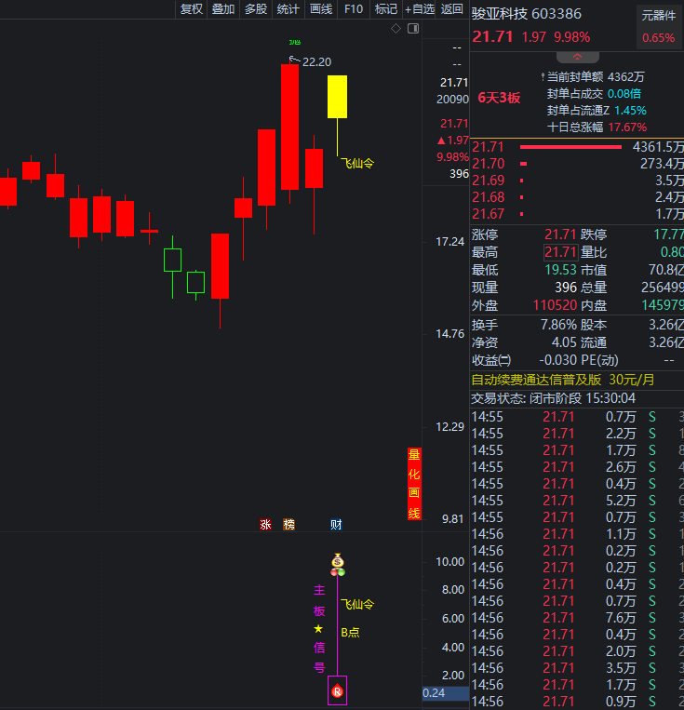Click 14:56 trade row with 7.6万
684x710 pixels.
click(x=578, y=618)
